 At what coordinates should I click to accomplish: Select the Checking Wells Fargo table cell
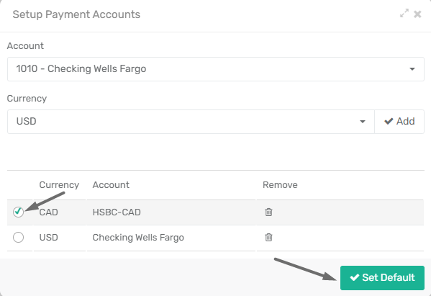138,238
